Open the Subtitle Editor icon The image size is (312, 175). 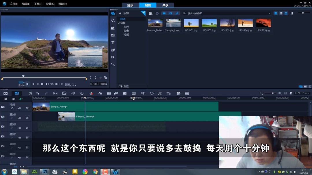point(125,93)
